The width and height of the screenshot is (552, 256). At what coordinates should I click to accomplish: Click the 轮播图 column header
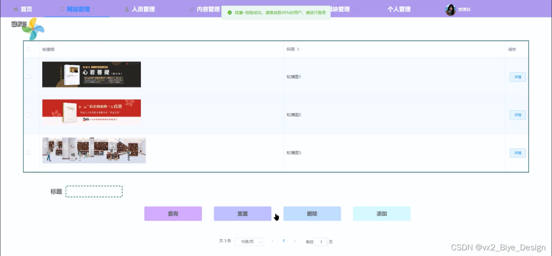pyautogui.click(x=48, y=49)
